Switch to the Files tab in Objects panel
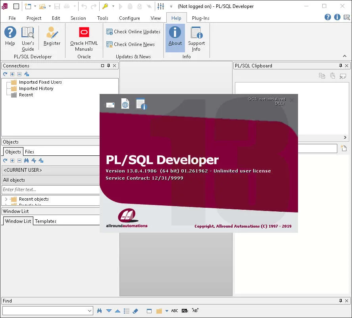Viewport: 352px width, 318px height. pos(29,152)
